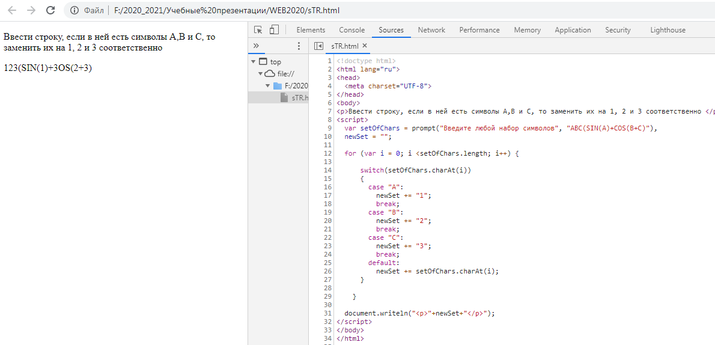Viewport: 715px width, 345px height.
Task: Click the browser back arrow
Action: tap(12, 10)
